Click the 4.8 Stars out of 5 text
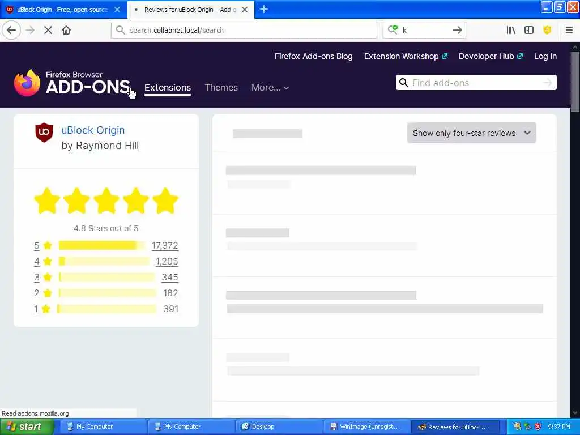Image resolution: width=580 pixels, height=435 pixels. pos(106,228)
